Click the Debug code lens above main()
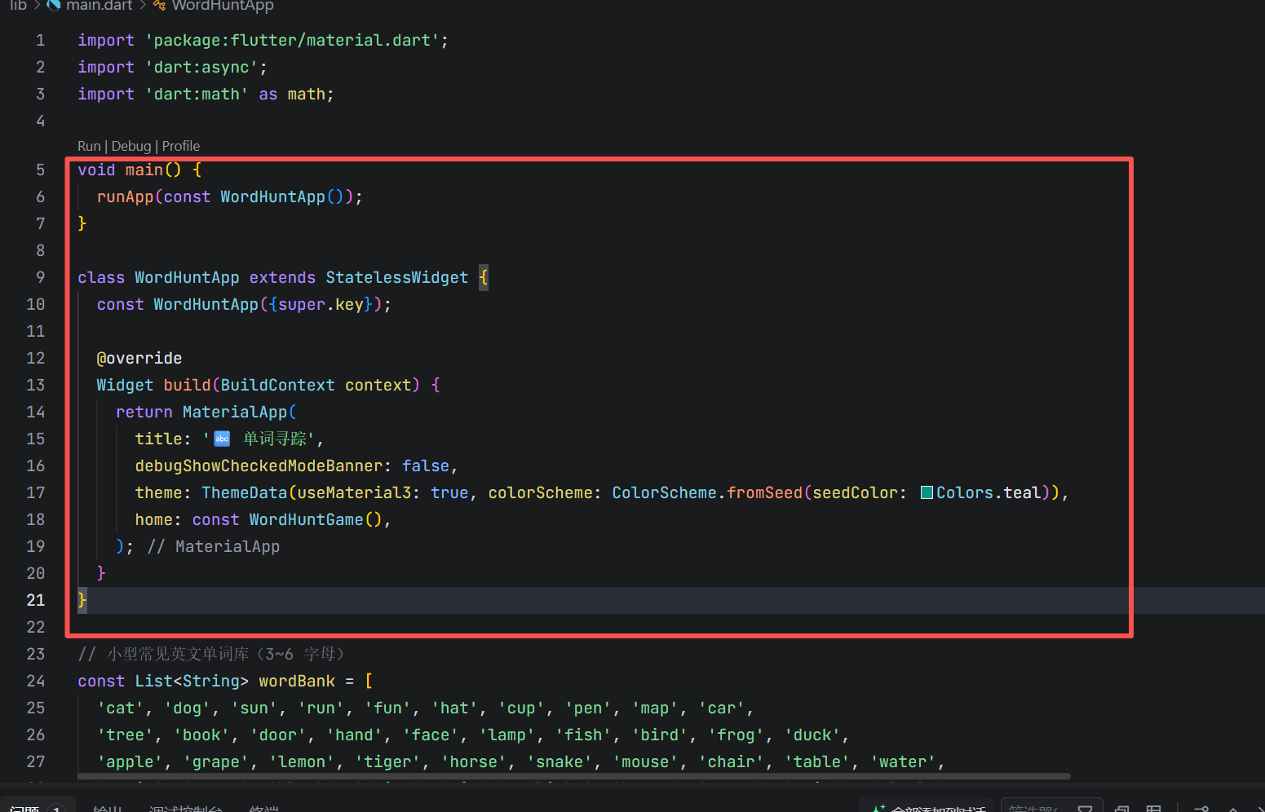This screenshot has width=1265, height=812. coord(131,146)
